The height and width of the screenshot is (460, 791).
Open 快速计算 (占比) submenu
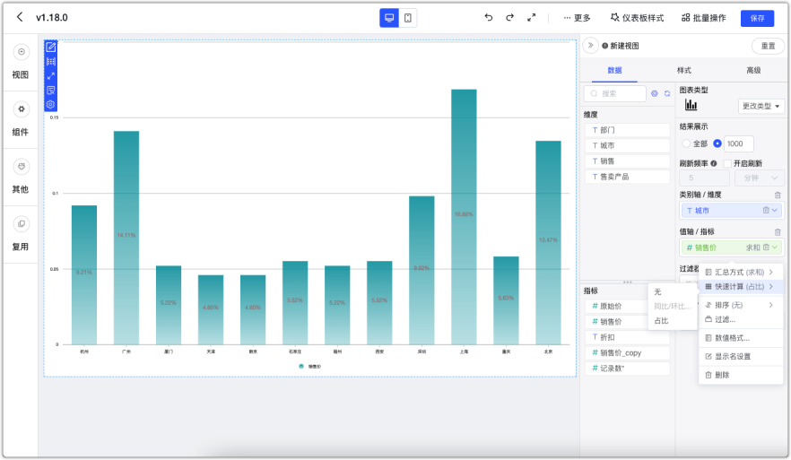(740, 287)
